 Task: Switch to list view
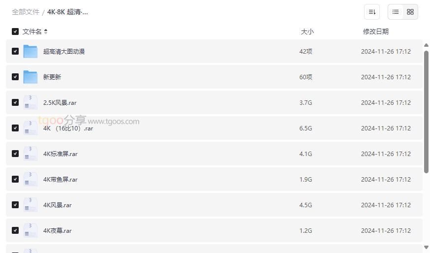[396, 12]
